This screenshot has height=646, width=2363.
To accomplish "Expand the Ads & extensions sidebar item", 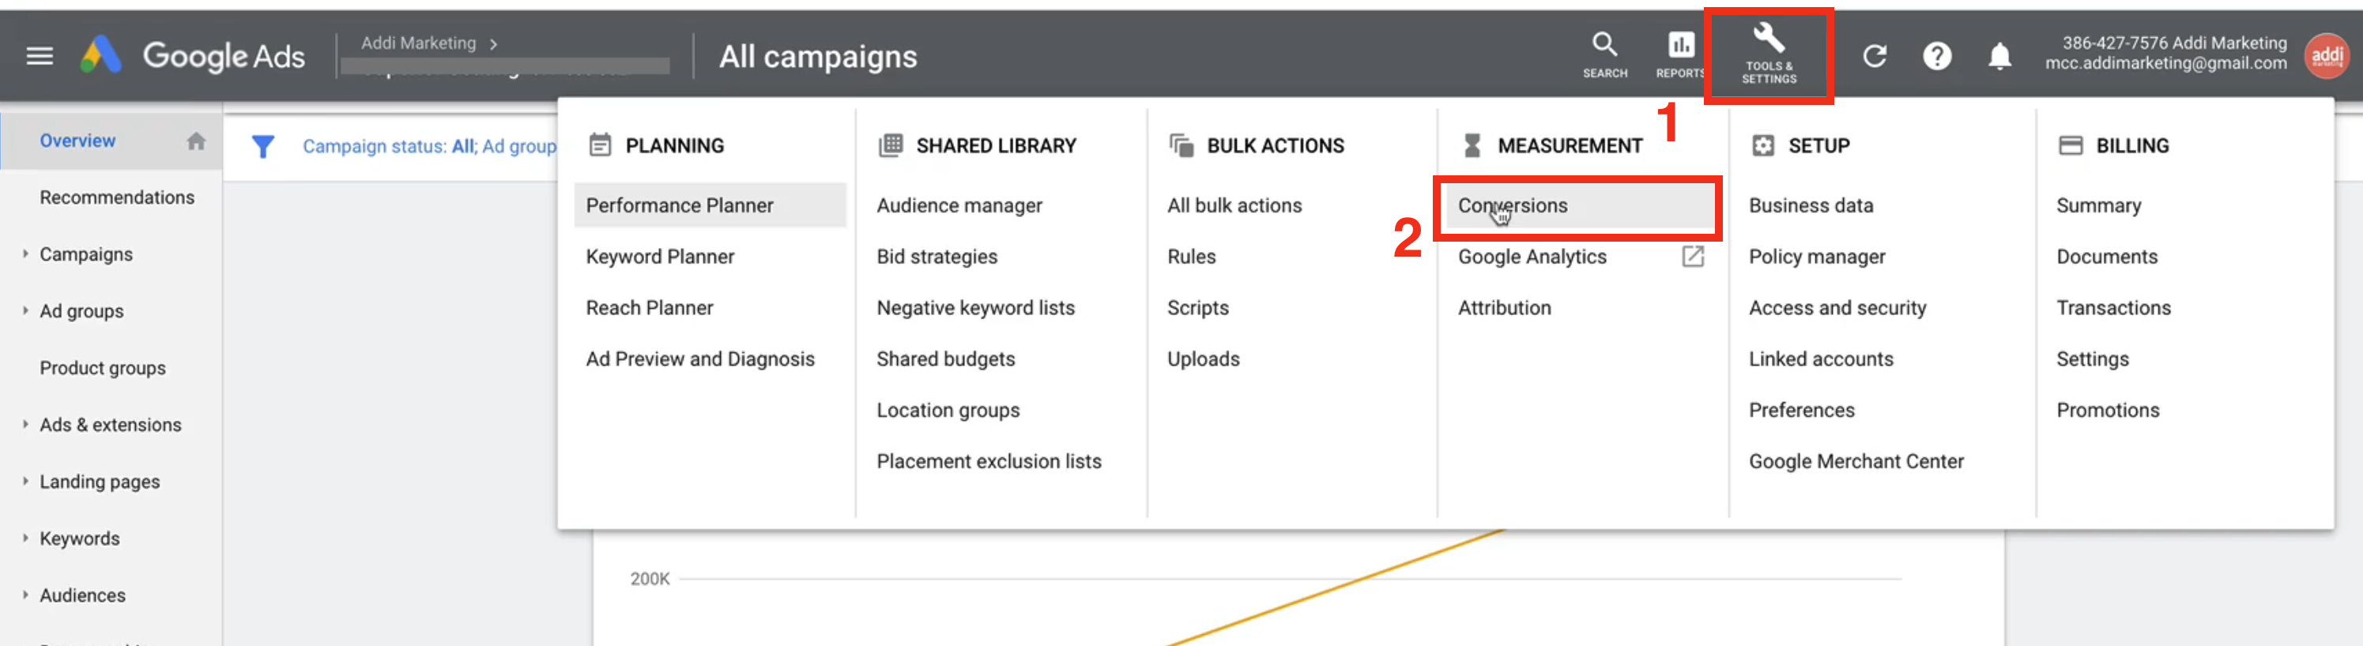I will 25,424.
